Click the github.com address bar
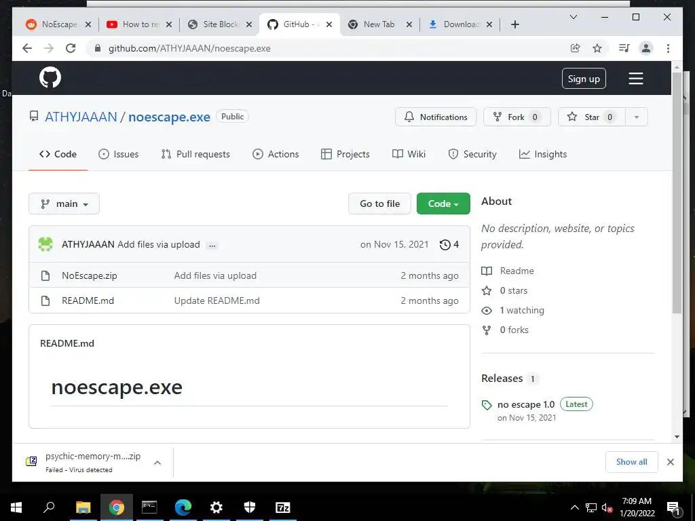Image resolution: width=695 pixels, height=521 pixels. click(328, 48)
